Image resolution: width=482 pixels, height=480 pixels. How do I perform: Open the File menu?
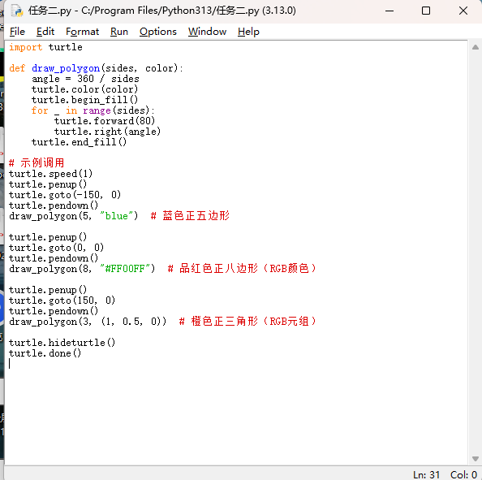(x=17, y=32)
